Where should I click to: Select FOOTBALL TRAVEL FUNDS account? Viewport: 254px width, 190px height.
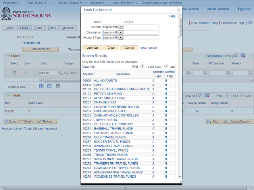114,133
